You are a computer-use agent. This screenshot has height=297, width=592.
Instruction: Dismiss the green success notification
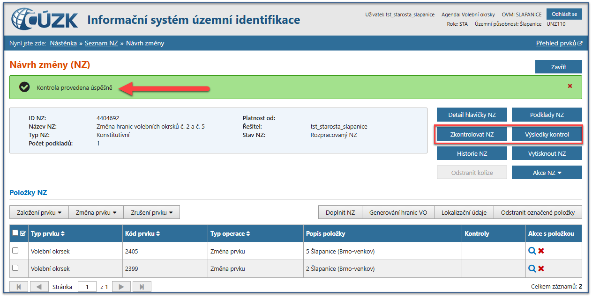point(570,86)
